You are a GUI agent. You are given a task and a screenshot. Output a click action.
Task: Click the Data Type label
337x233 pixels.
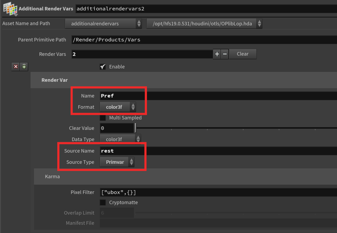coord(83,139)
